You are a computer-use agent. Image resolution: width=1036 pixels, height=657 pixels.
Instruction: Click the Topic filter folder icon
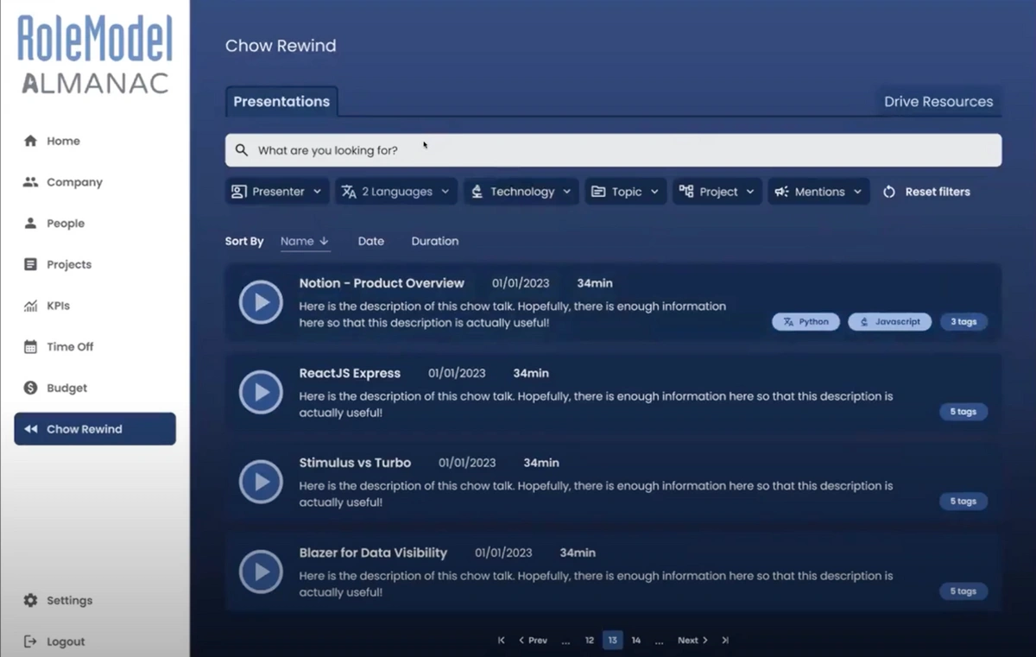[x=598, y=192]
